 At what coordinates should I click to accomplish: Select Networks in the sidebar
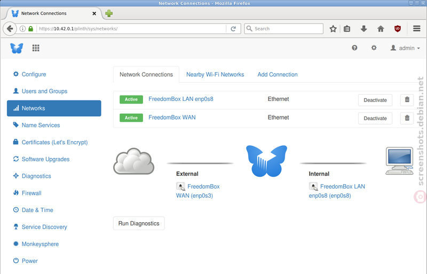[x=54, y=108]
